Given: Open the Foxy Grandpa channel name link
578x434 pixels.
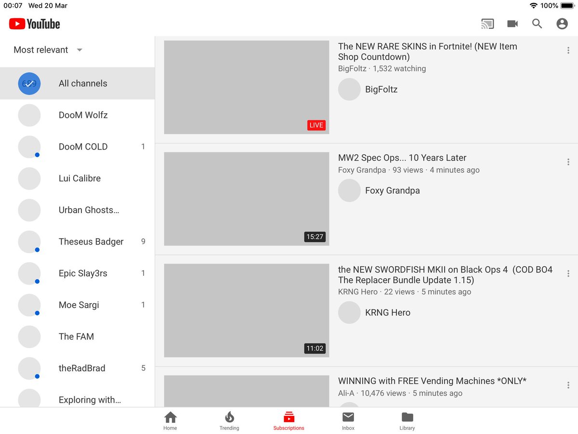Looking at the screenshot, I should coord(393,190).
